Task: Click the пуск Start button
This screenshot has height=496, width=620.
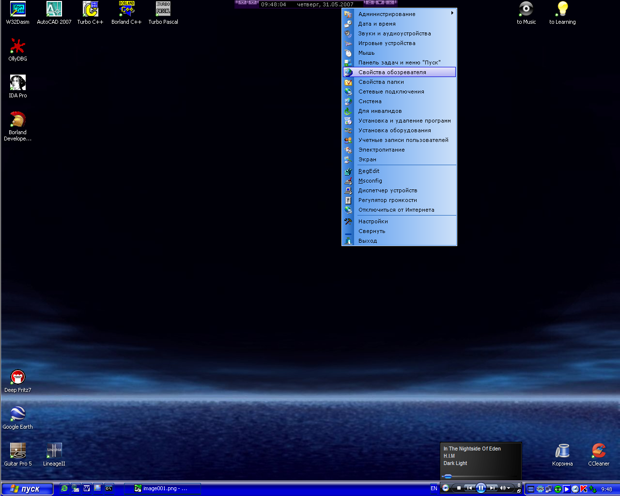Action: tap(27, 489)
